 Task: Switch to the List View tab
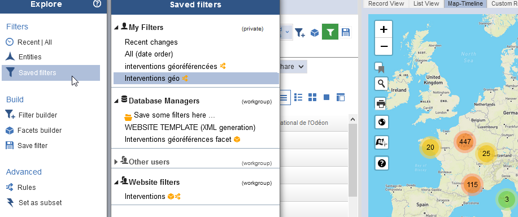pyautogui.click(x=426, y=3)
